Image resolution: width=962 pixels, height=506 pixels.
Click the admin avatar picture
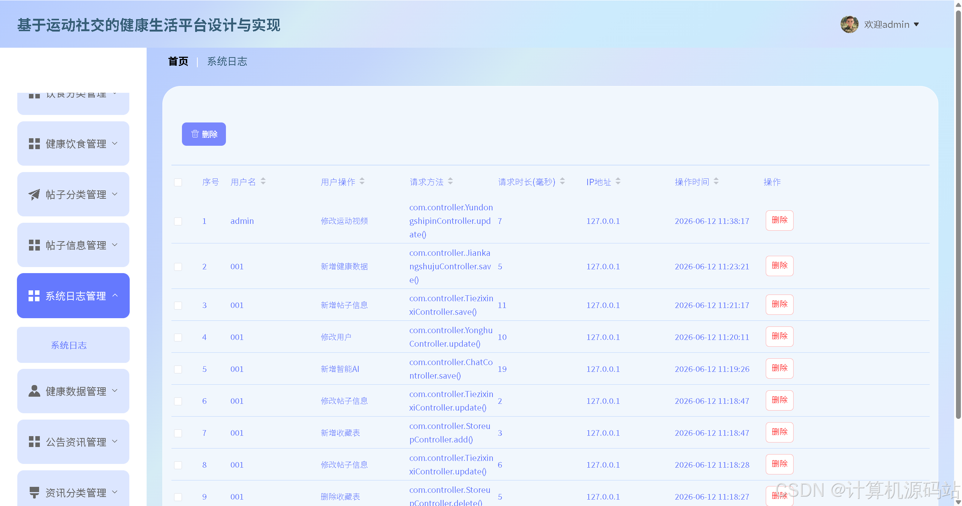coord(849,24)
